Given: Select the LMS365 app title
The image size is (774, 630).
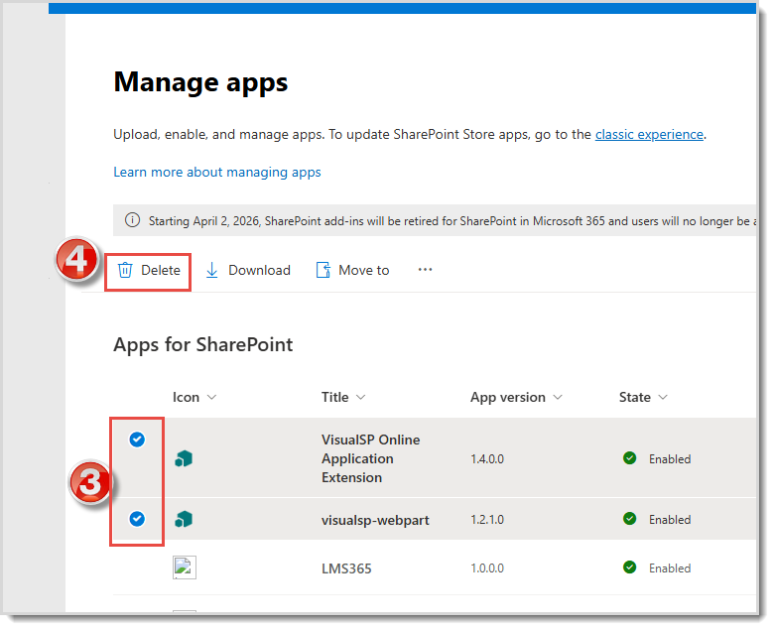Looking at the screenshot, I should (346, 568).
